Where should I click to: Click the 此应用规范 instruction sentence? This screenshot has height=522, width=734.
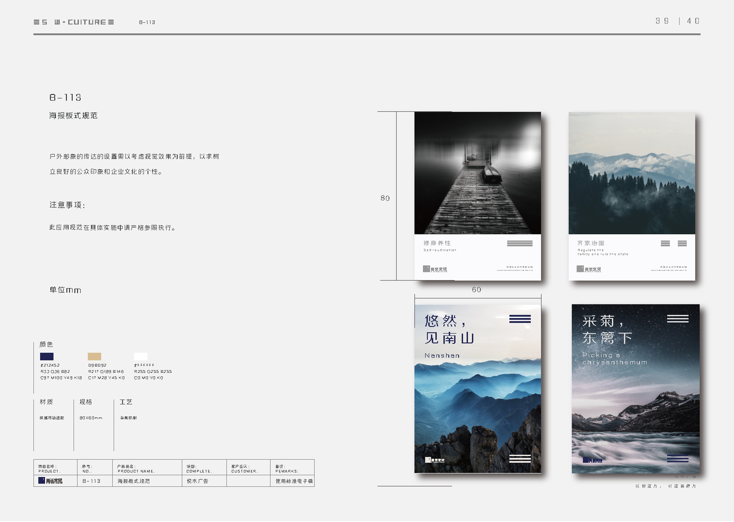(112, 228)
